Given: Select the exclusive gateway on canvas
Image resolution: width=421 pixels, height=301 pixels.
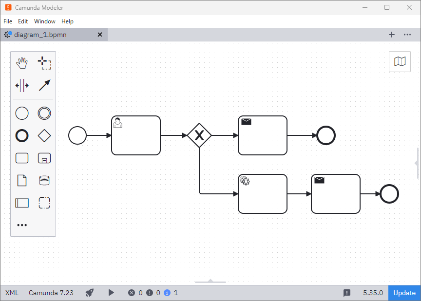Looking at the screenshot, I should tap(199, 135).
